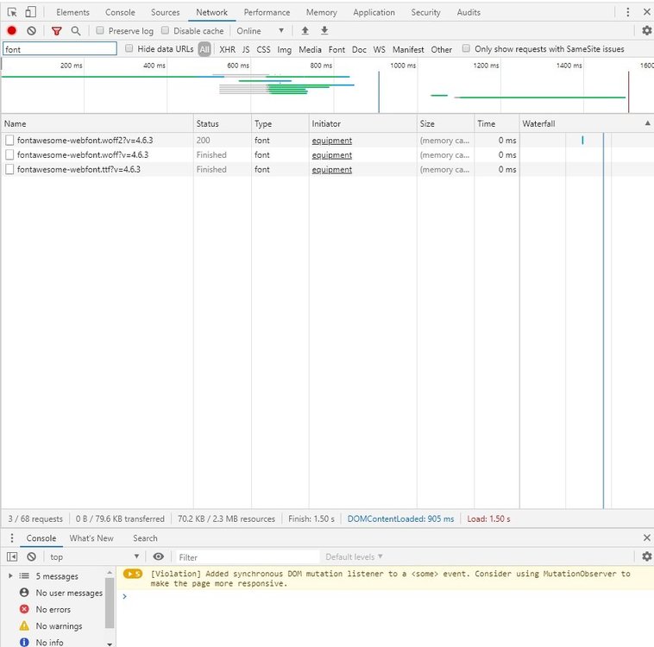Click the red record network log button
This screenshot has height=647, width=654.
[x=12, y=31]
